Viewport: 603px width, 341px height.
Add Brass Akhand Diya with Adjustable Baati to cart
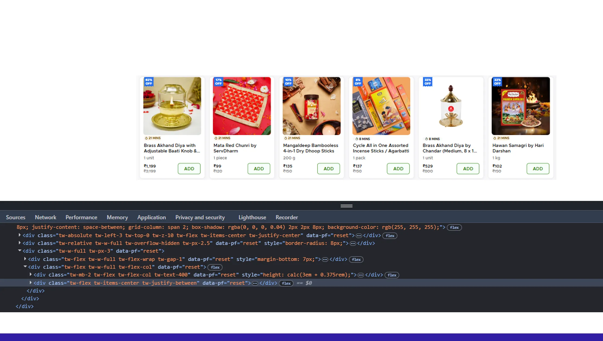189,168
